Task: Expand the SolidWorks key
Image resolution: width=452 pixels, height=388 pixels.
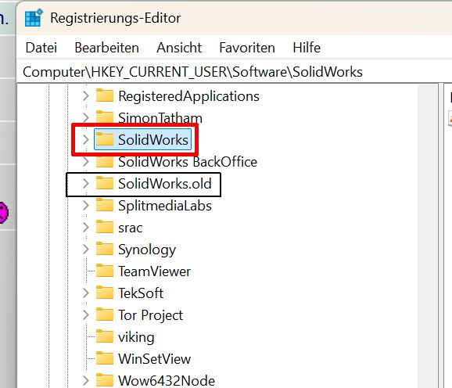Action: pyautogui.click(x=85, y=139)
